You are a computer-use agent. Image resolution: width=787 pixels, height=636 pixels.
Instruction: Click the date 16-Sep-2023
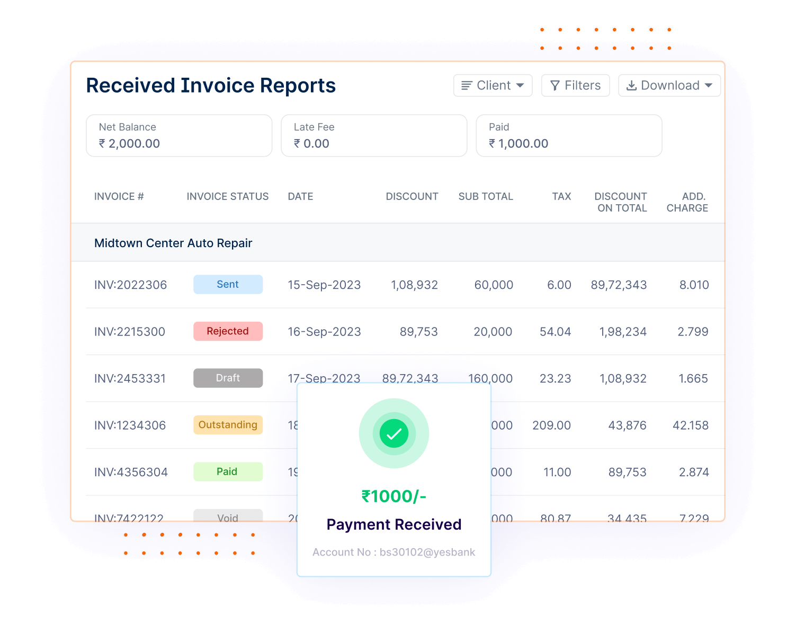324,332
